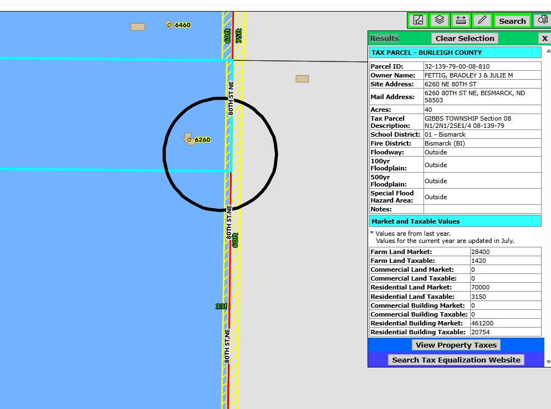Image resolution: width=551 pixels, height=409 pixels.
Task: Click Market and Taxable Values header
Action: tap(455, 221)
